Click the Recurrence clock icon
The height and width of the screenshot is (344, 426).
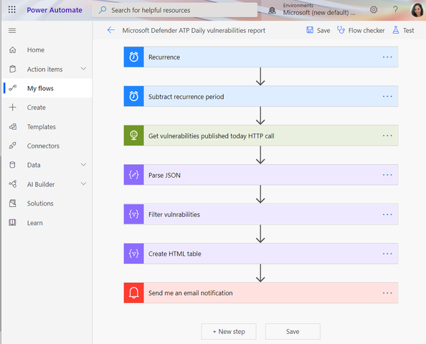click(x=133, y=57)
